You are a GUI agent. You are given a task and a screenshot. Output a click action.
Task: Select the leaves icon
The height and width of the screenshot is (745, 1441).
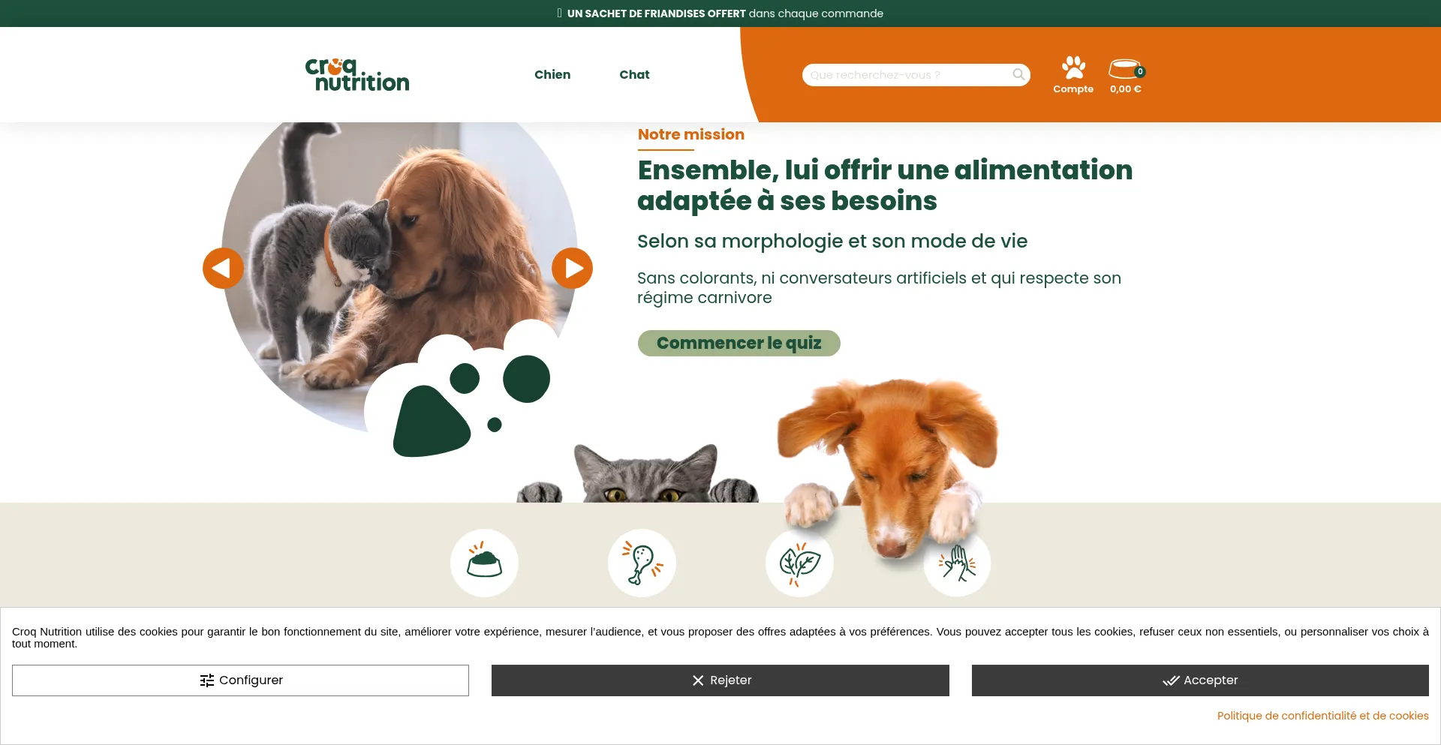(799, 563)
